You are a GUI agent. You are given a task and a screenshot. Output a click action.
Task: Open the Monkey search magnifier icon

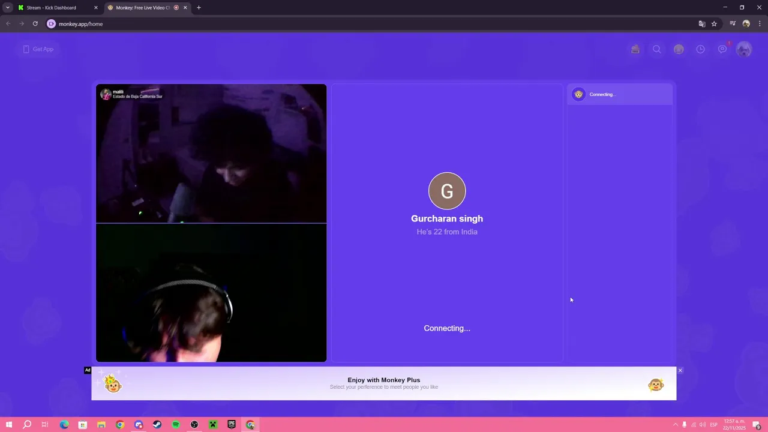pyautogui.click(x=657, y=49)
